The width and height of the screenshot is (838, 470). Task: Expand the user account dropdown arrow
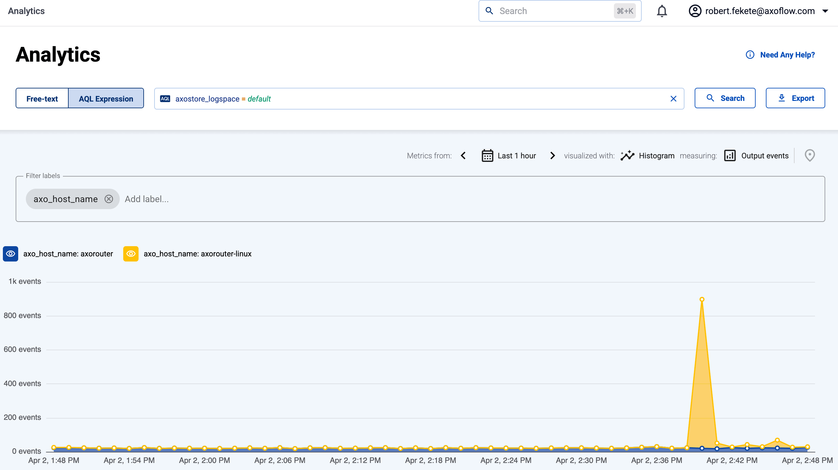[x=825, y=11]
